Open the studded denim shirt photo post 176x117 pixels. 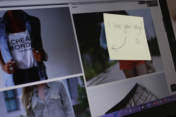[x=45, y=99]
